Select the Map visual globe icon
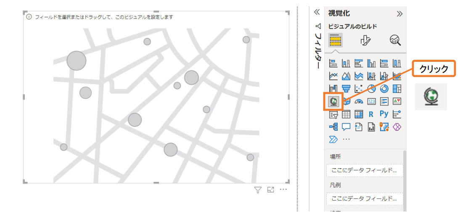476x222 pixels. pyautogui.click(x=333, y=101)
